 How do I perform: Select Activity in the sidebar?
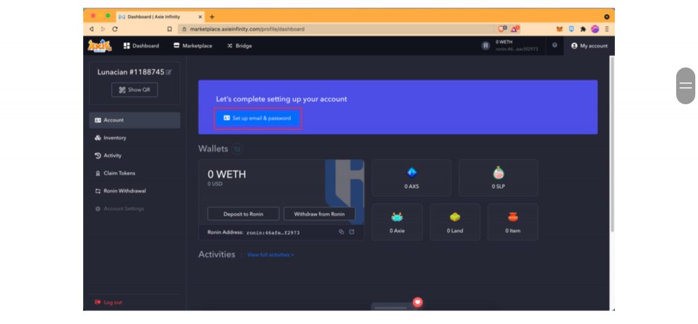coord(134,156)
